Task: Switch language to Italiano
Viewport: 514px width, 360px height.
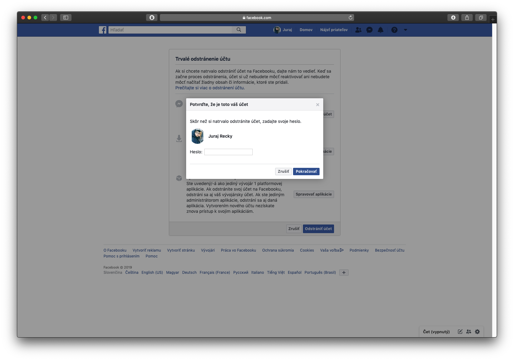Action: tap(258, 273)
